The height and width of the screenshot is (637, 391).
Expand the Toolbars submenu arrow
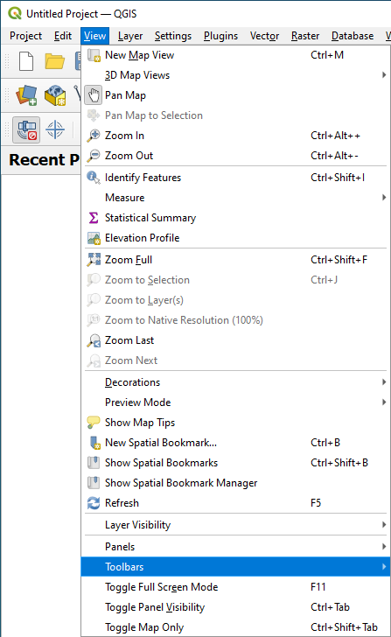(384, 566)
